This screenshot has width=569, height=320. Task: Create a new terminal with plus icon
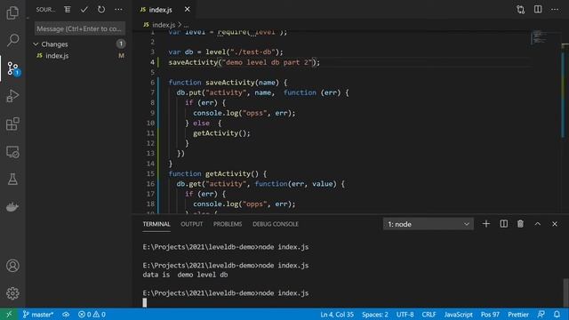point(486,224)
